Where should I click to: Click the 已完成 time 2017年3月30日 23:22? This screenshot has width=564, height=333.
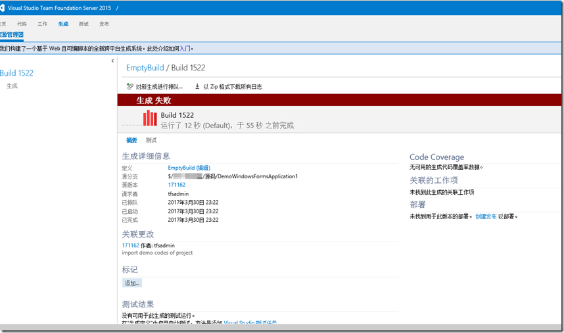[x=193, y=220]
